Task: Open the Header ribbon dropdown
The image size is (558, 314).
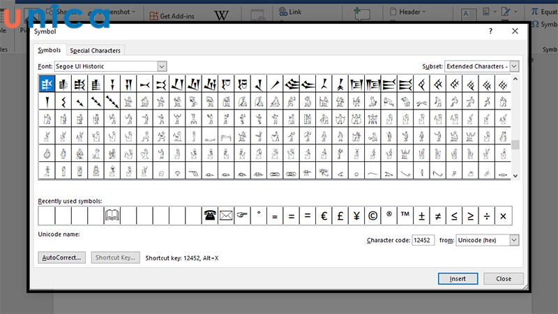Action: tap(407, 12)
